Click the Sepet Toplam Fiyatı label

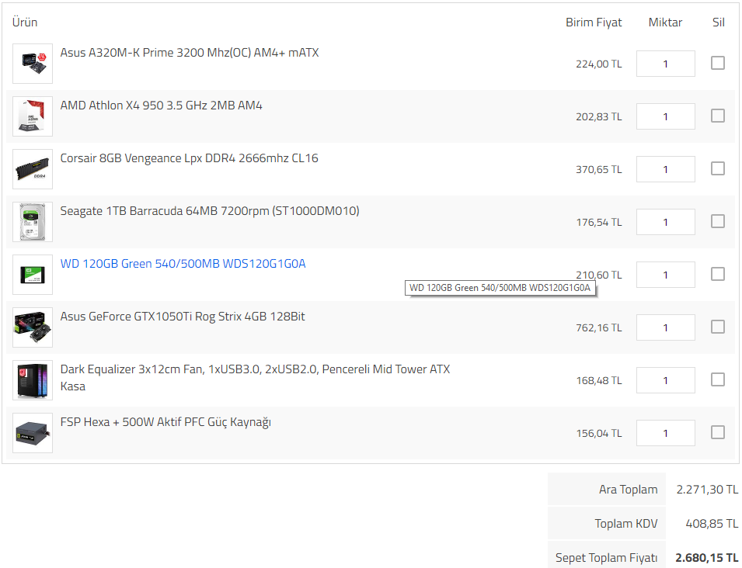point(606,558)
